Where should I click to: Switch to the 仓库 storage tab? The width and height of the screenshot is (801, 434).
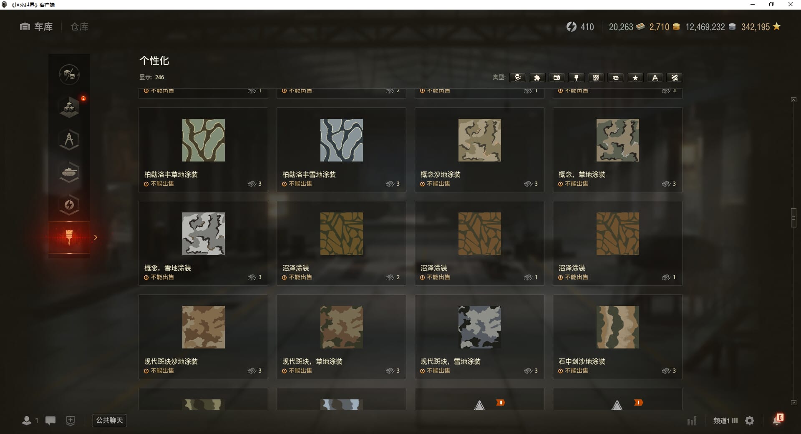tap(79, 27)
